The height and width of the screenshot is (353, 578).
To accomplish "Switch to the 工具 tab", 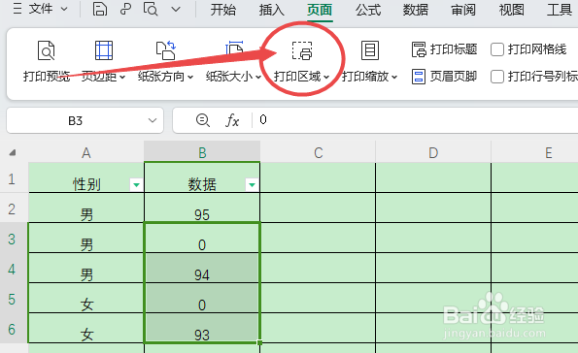I will pos(560,10).
